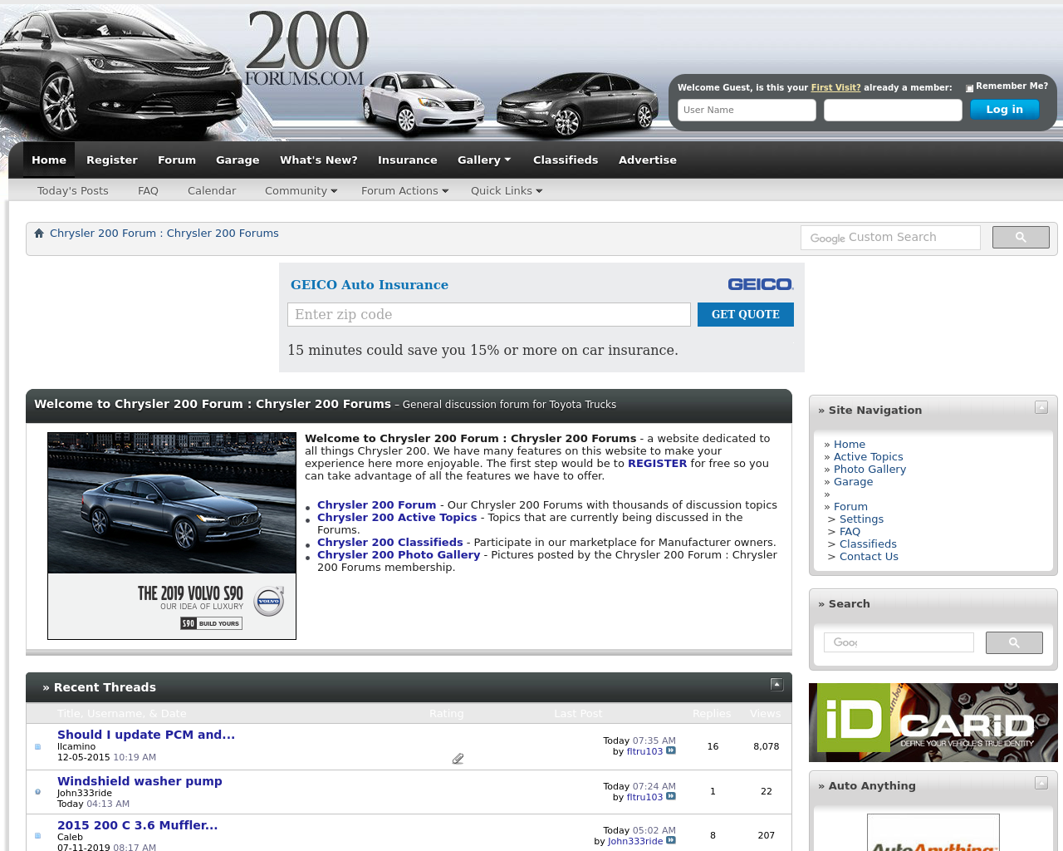This screenshot has height=851, width=1063.
Task: Collapse the Recent Threads section
Action: coord(775,684)
